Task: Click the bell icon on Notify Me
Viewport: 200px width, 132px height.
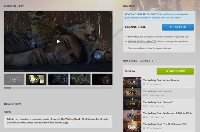Action: 171,27
